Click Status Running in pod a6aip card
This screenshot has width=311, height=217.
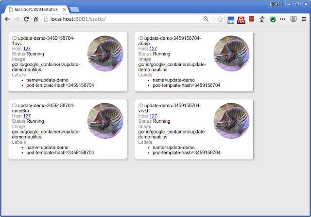click(155, 54)
